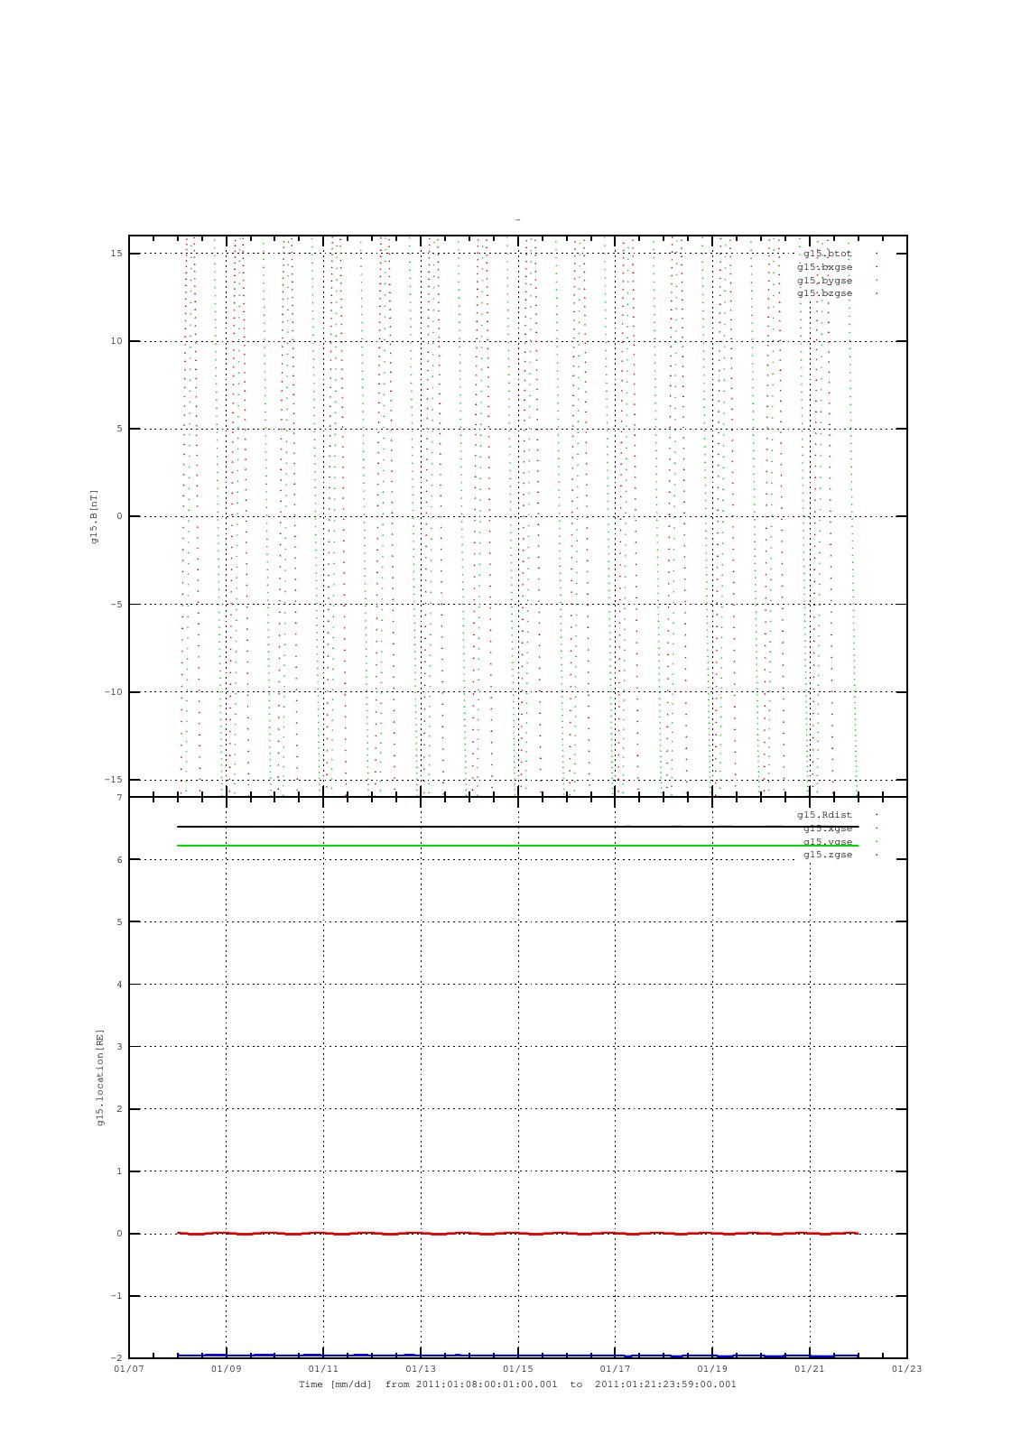
Task: Click the -10 tick on the g15.B axis
Action: coord(114,692)
